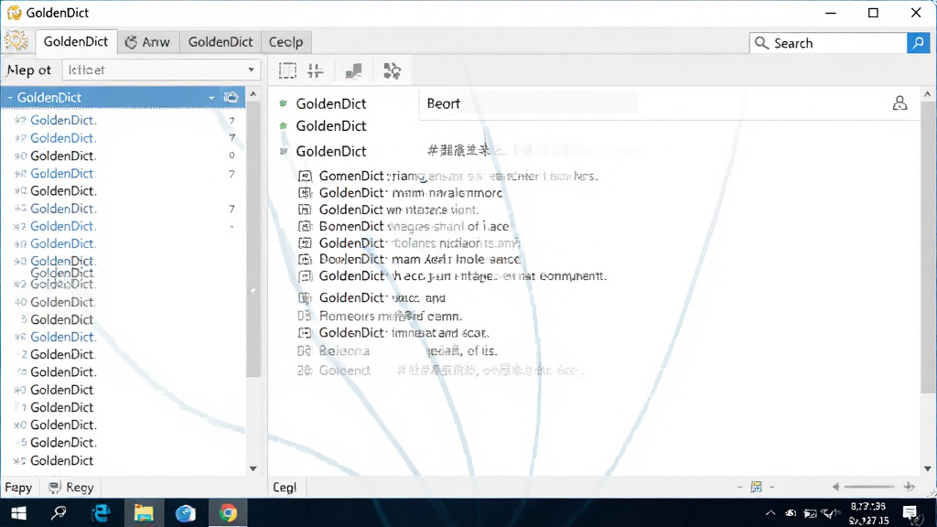Image resolution: width=937 pixels, height=527 pixels.
Task: Click icon beside 'DomlenDict mam Aedr' entry
Action: pos(305,259)
